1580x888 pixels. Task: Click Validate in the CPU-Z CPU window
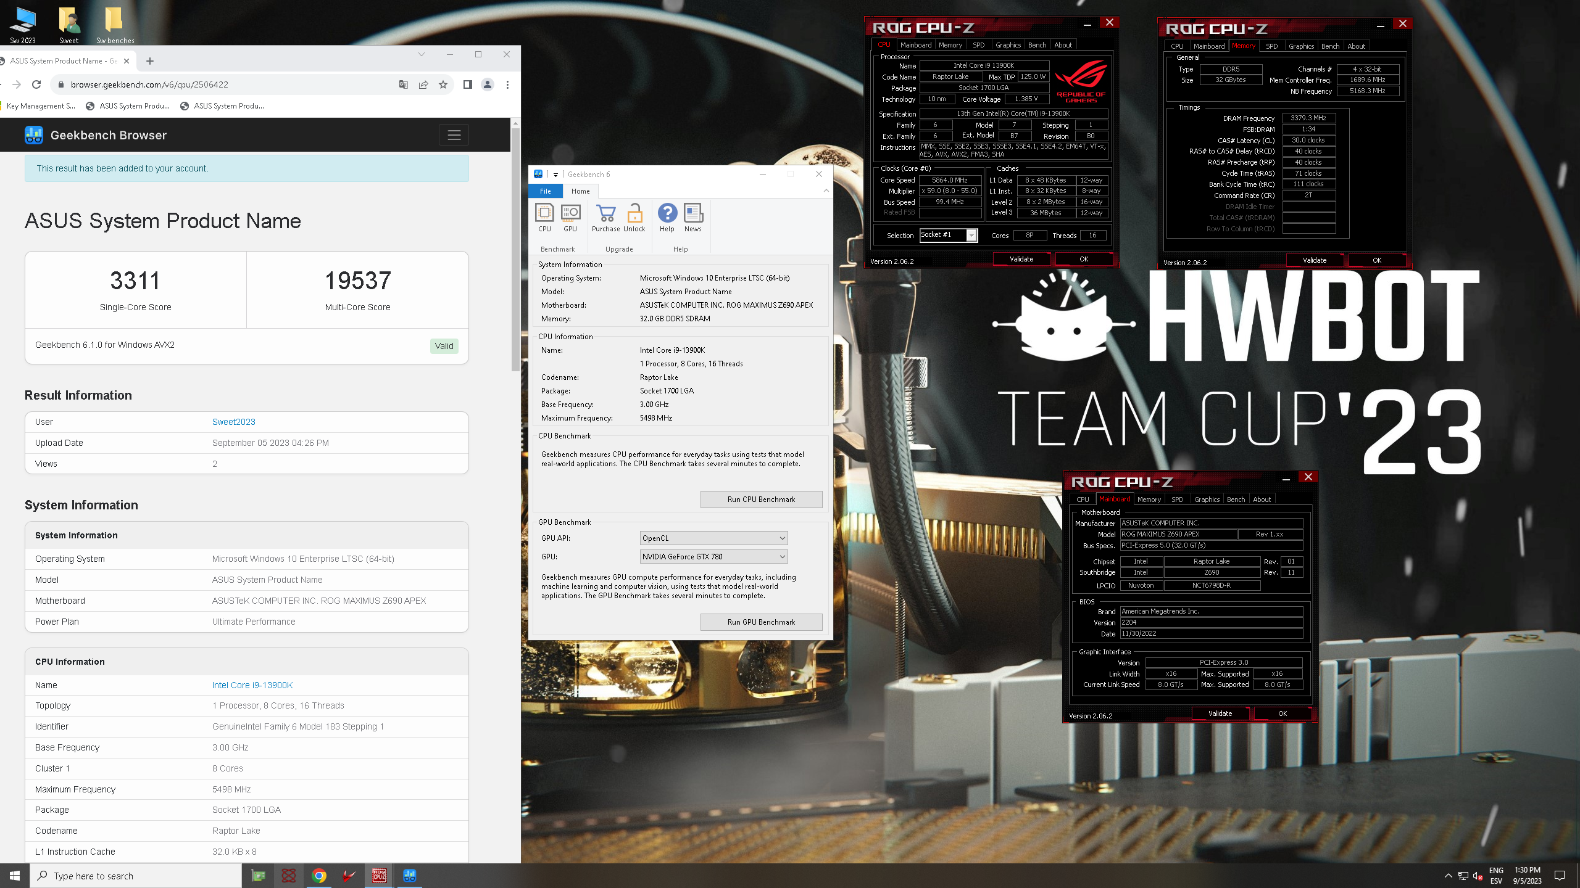[x=1021, y=259]
